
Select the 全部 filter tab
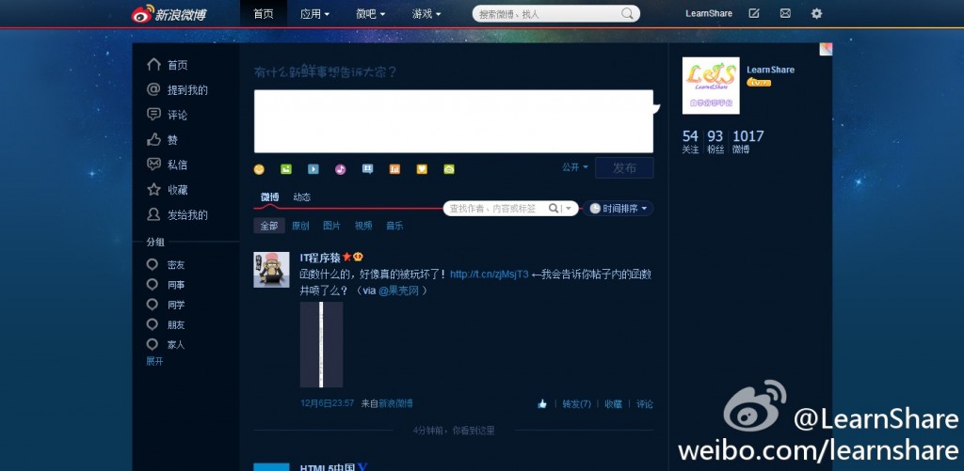(269, 226)
